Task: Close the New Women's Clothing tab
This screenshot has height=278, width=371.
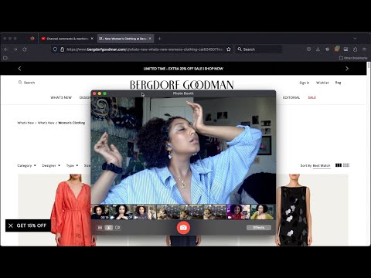Action: (x=150, y=39)
